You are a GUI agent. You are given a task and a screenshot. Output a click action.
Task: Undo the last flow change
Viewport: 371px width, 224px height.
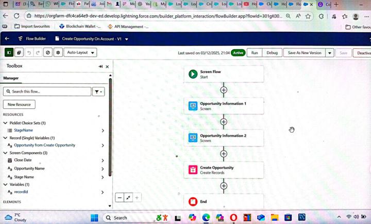[x=29, y=52]
